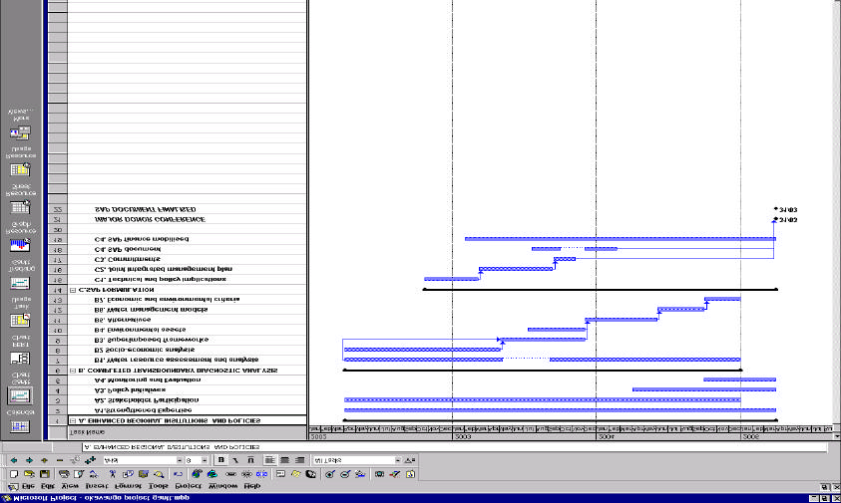This screenshot has height=503, width=841.
Task: Click the Indent green right arrow
Action: coord(28,460)
